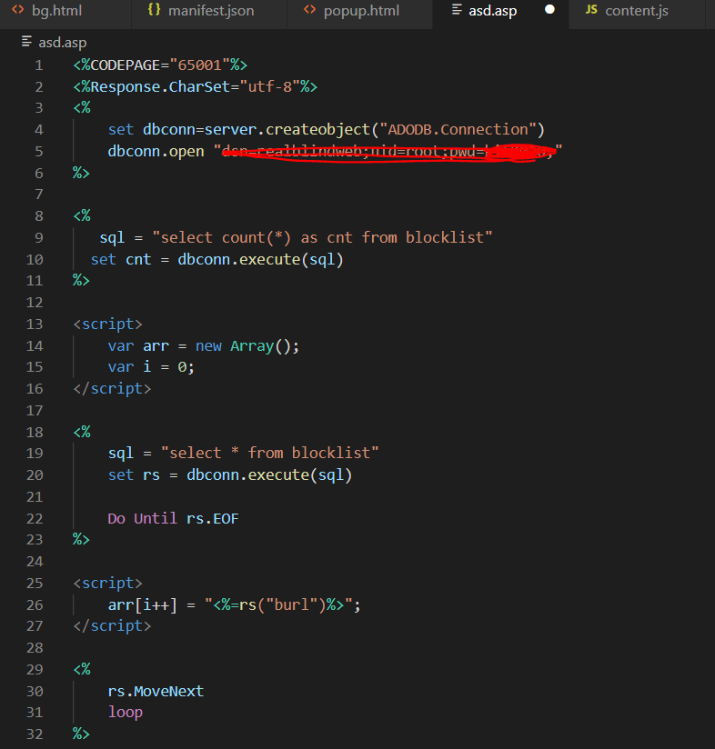Click line number 1 in the gutter
This screenshot has height=749, width=715.
pos(38,65)
